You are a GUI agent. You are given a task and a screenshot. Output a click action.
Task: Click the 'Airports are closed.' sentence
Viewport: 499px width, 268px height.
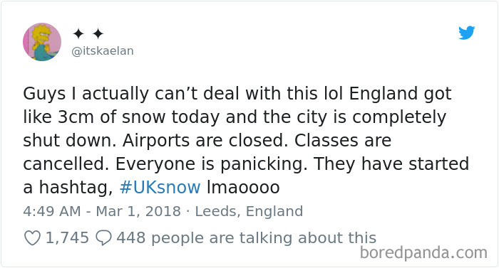tap(203, 141)
